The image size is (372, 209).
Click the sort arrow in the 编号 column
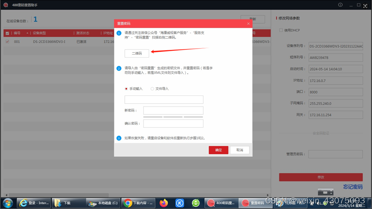28,33
